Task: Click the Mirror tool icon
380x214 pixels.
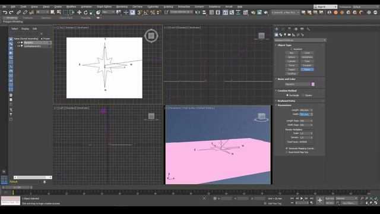Action: coord(198,12)
